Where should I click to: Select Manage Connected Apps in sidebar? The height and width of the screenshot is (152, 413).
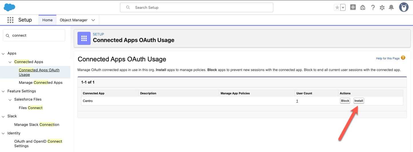(x=41, y=83)
